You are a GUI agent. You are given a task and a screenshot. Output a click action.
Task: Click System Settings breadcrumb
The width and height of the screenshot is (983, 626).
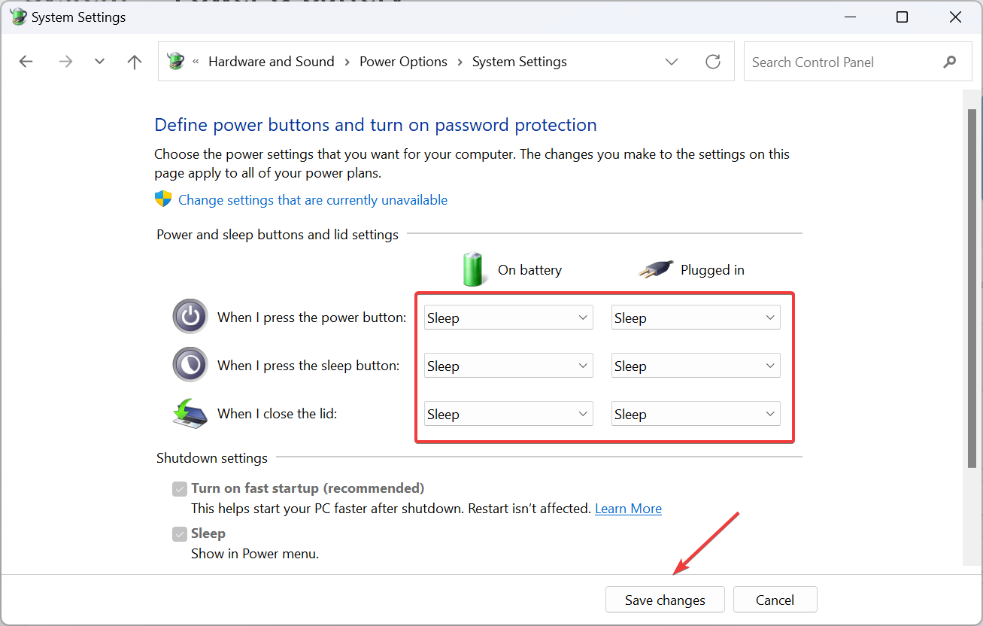click(519, 62)
